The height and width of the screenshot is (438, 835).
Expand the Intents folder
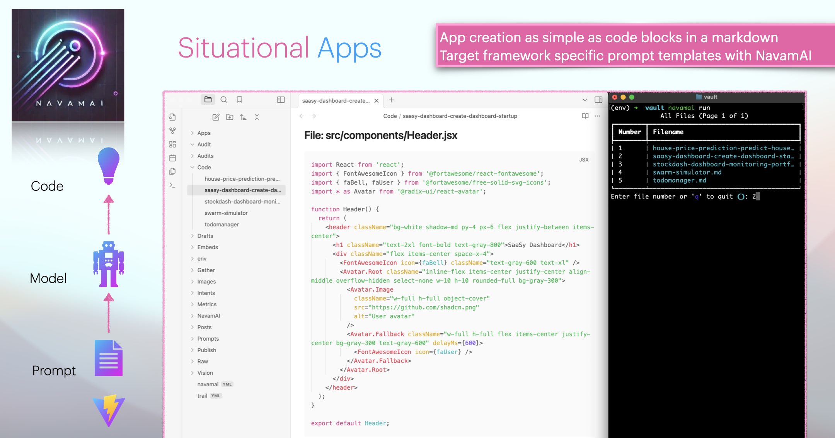click(x=206, y=293)
